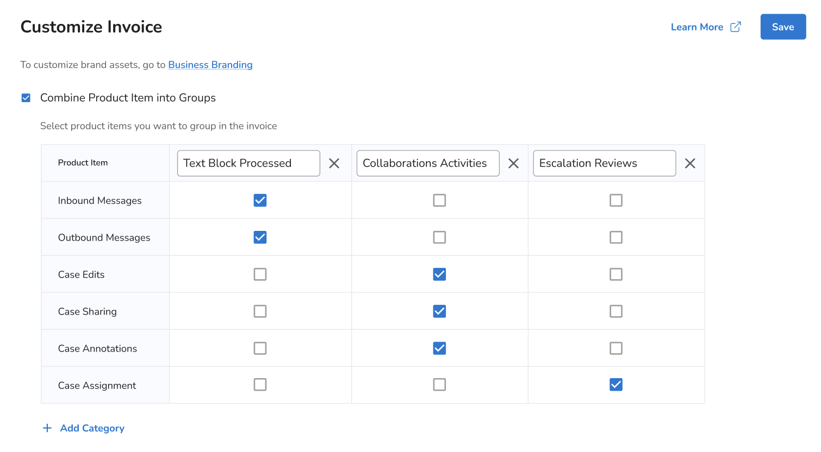This screenshot has width=821, height=452.
Task: Uncheck Case Edits under Collaborations Activities
Action: point(439,274)
